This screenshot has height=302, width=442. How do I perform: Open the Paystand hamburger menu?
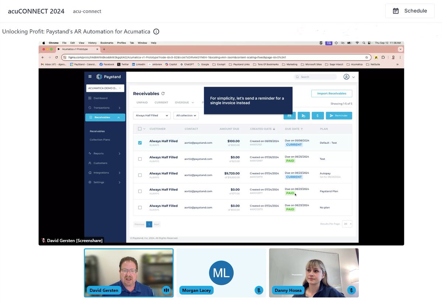click(x=90, y=77)
